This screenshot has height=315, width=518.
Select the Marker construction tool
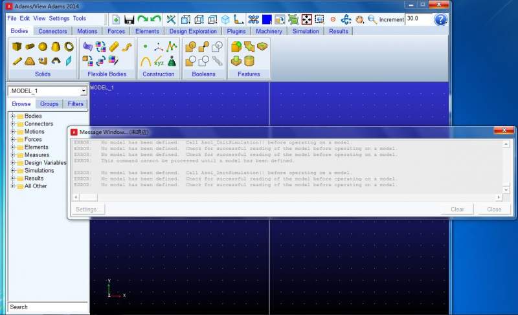click(x=159, y=47)
